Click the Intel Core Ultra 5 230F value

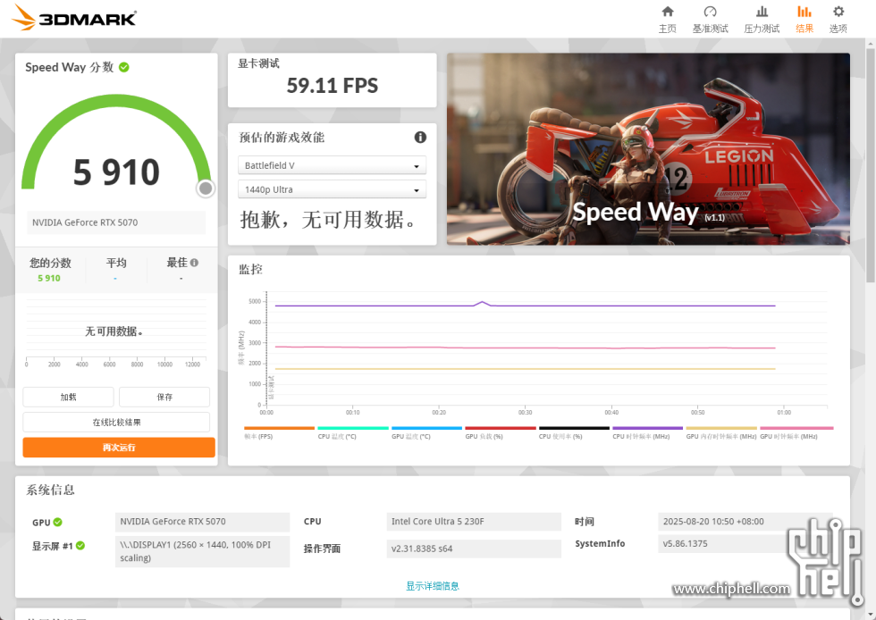tap(474, 522)
